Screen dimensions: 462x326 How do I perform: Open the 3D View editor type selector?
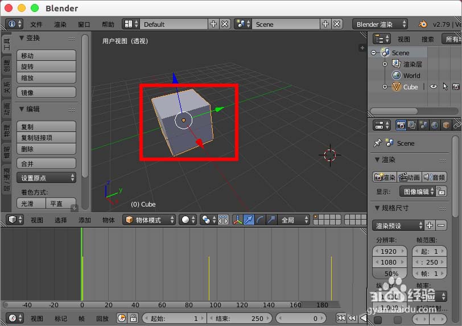[x=15, y=220]
